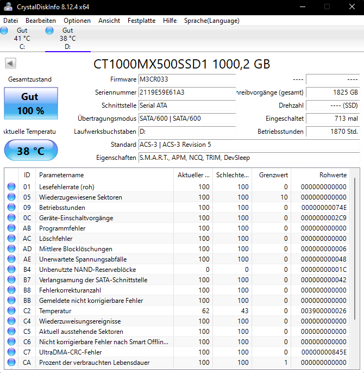Viewport: 364px width, 373px height.
Task: Click the total writes value 1825 GB
Action: pos(333,92)
